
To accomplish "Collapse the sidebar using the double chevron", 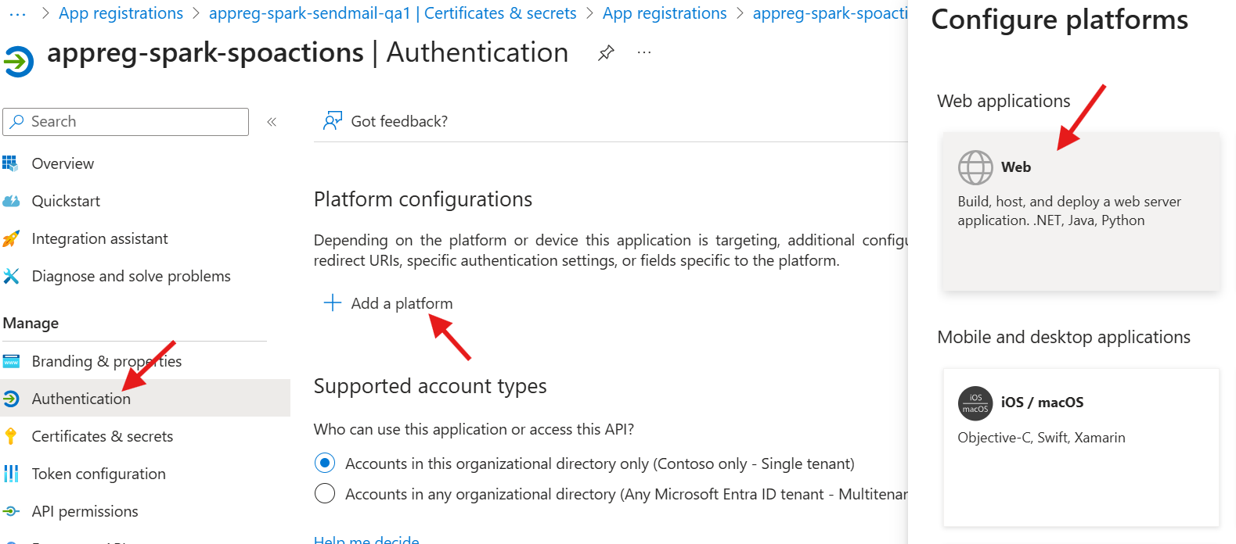I will (272, 122).
